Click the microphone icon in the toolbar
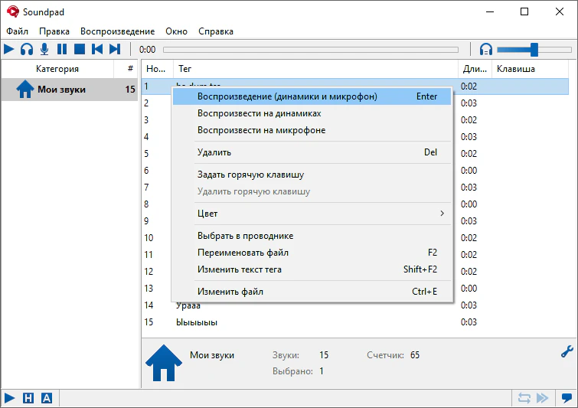This screenshot has height=408, width=578. tap(44, 49)
